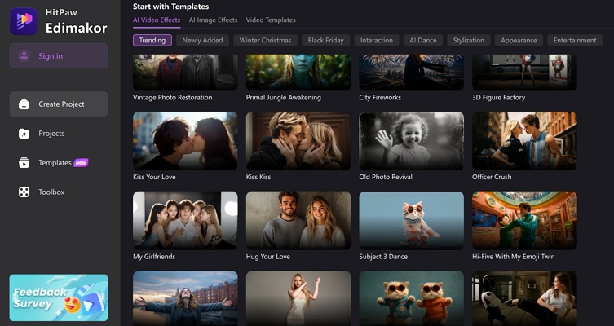
Task: Filter templates by AI Dance
Action: point(423,40)
